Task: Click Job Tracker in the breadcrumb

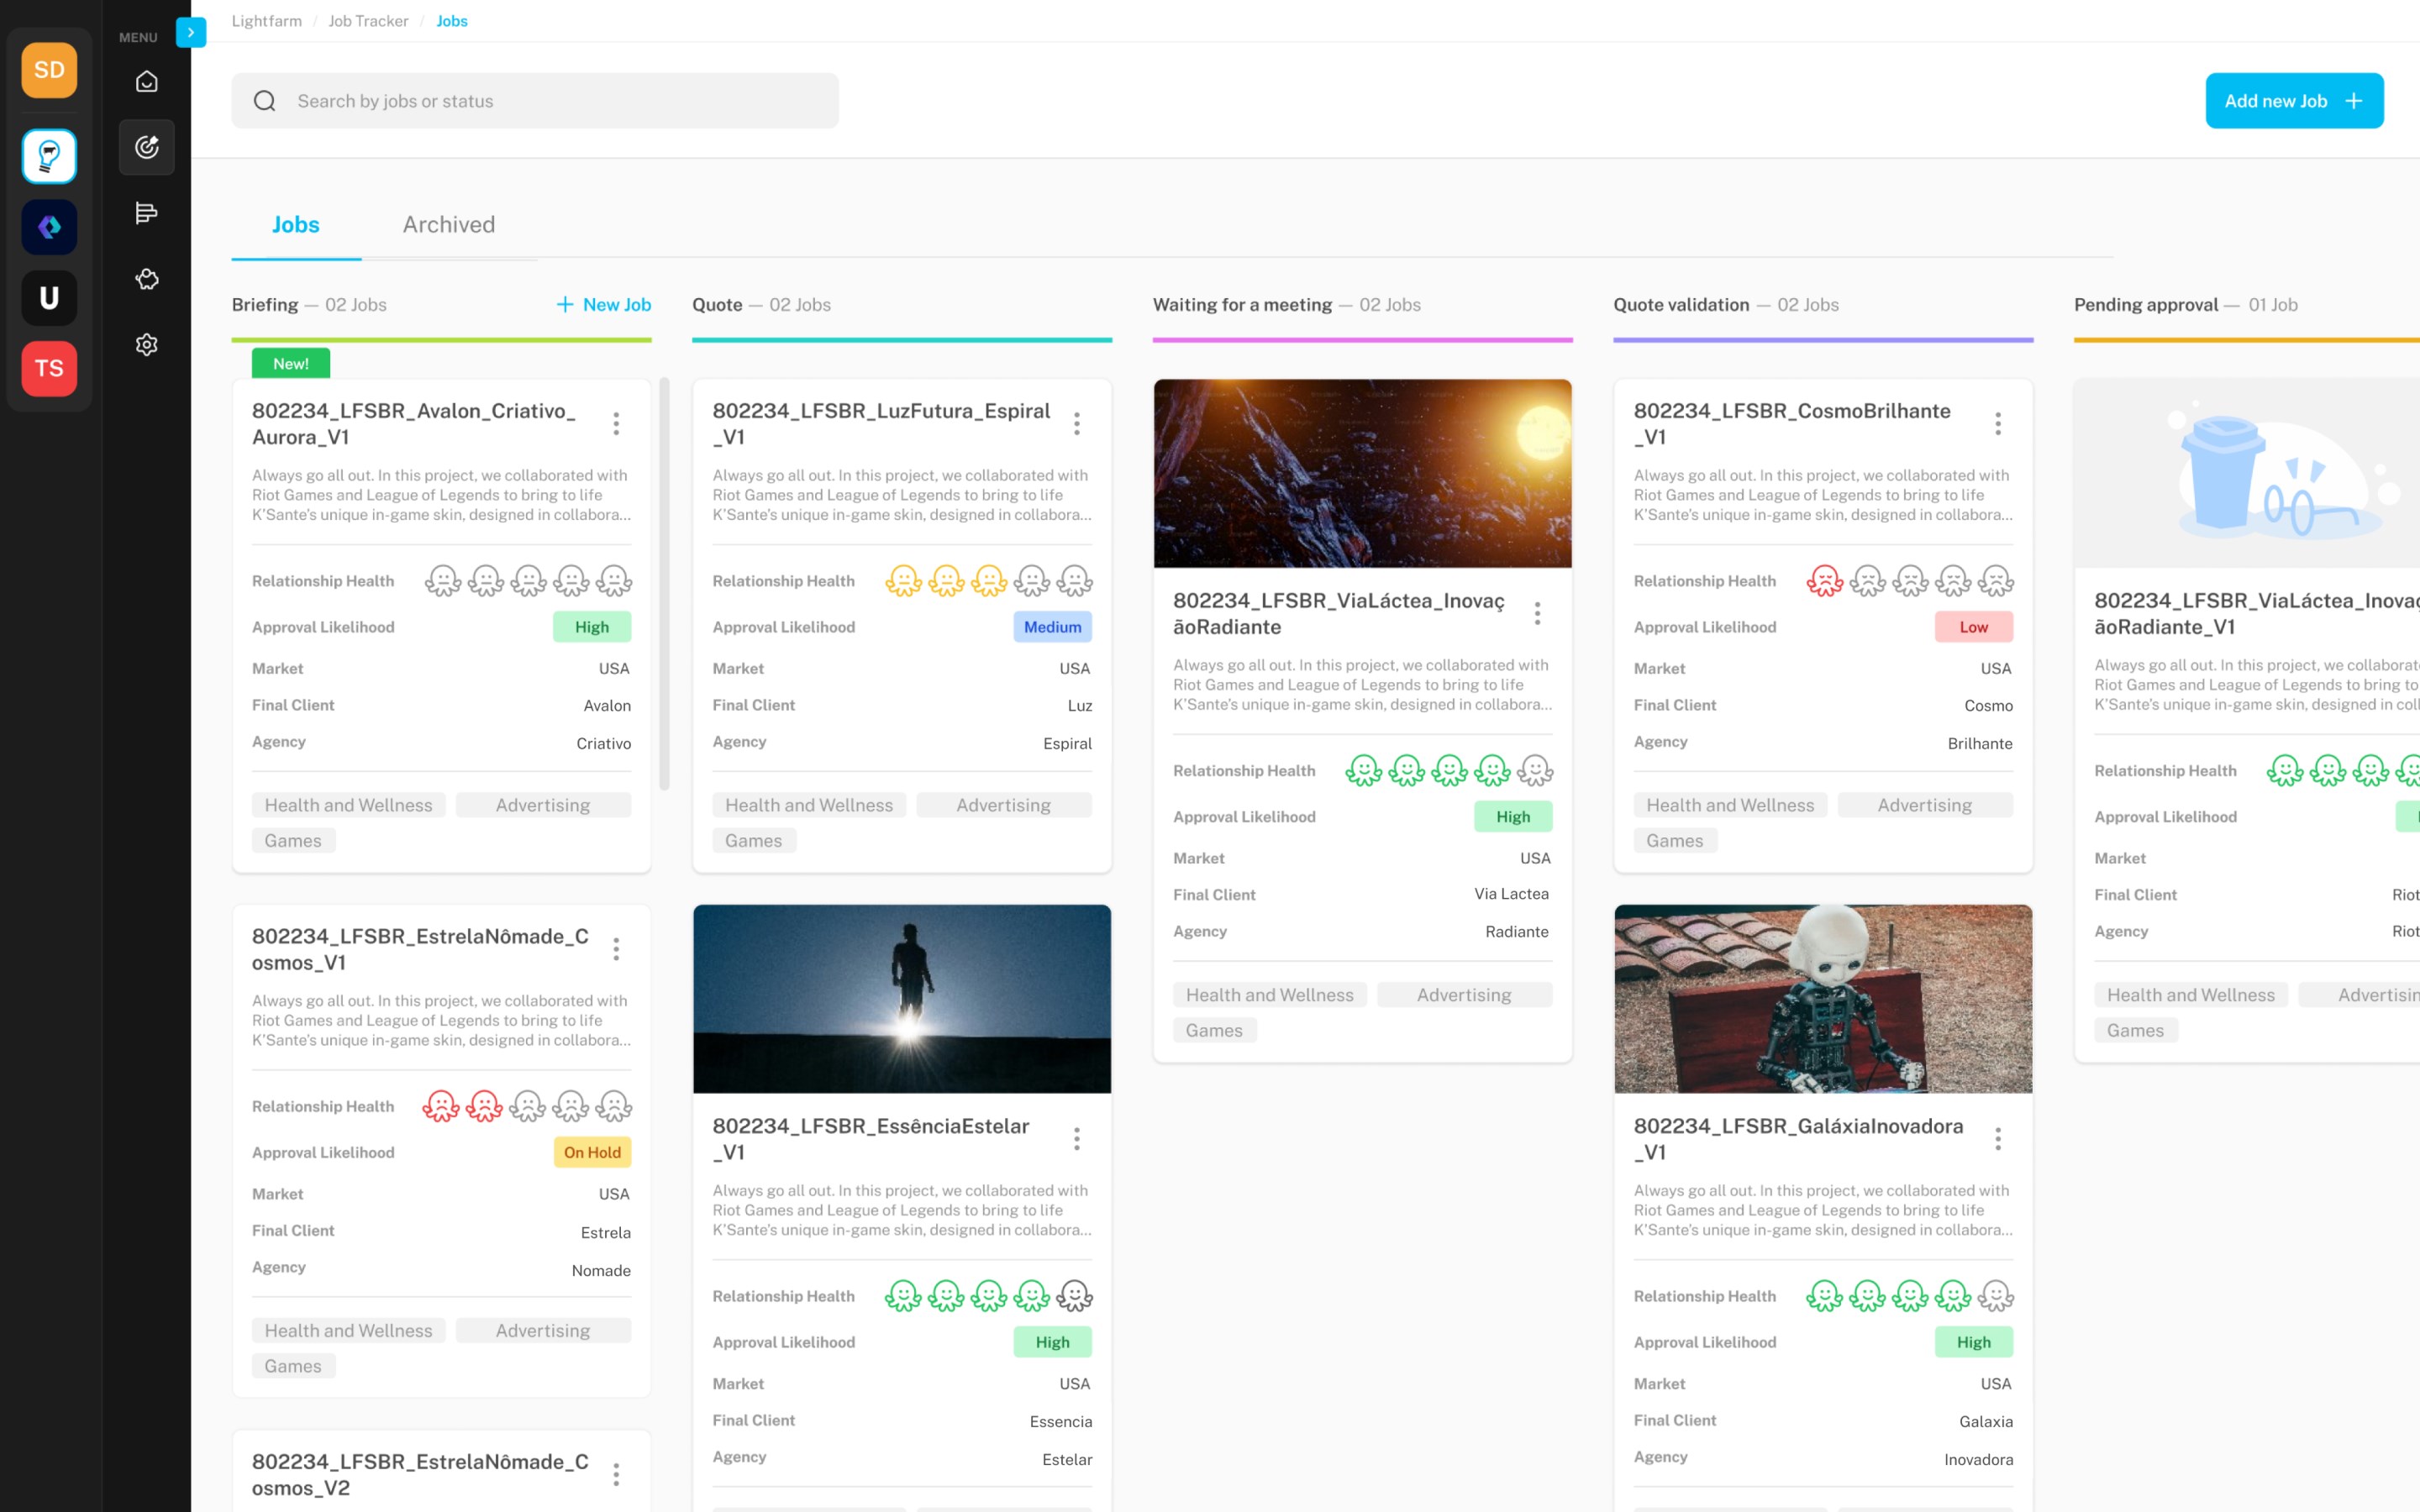Action: 368,21
